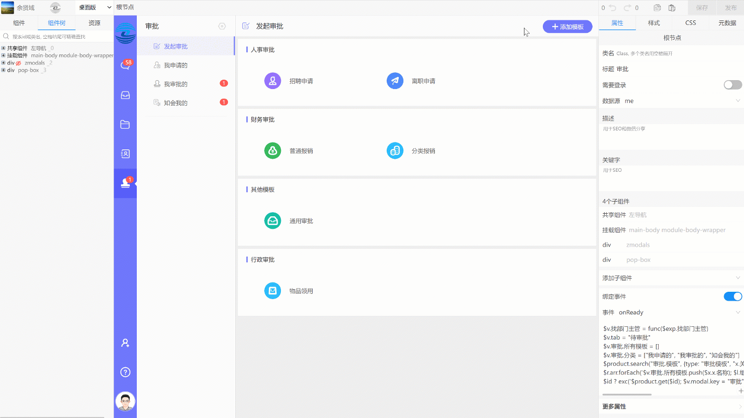Expand the 挂载组件 main-body tree node
This screenshot has height=418, width=744.
3,56
